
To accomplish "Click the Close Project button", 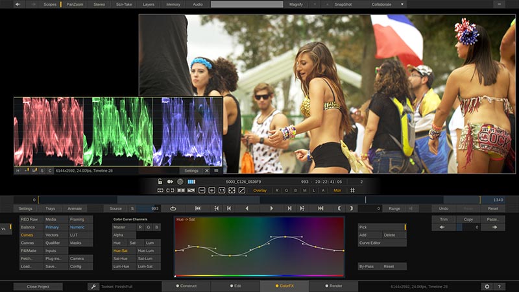I will 38,286.
